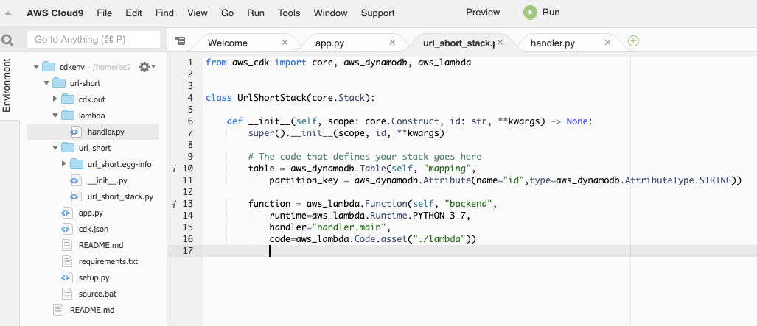Toggle the Environment side panel tab

[7, 86]
